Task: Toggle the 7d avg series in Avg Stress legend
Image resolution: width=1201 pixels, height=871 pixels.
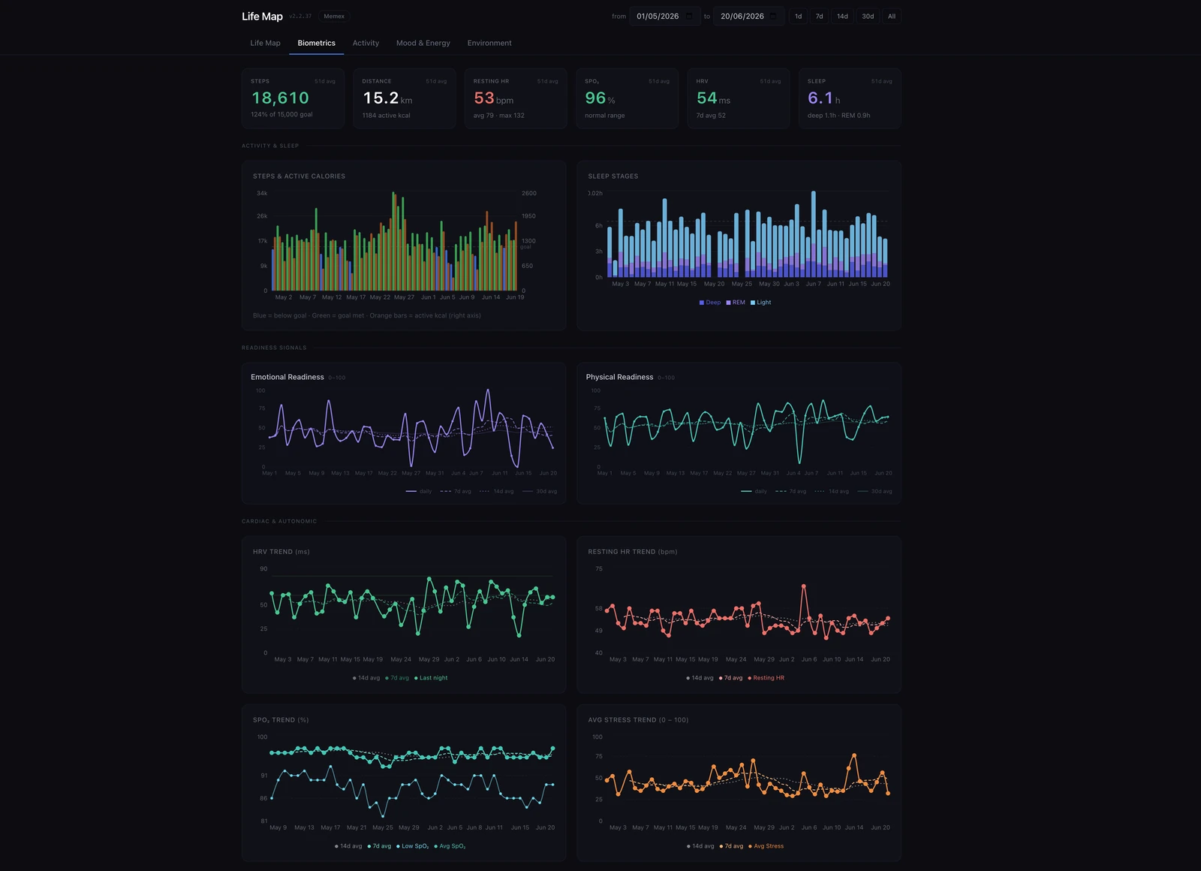Action: click(731, 846)
